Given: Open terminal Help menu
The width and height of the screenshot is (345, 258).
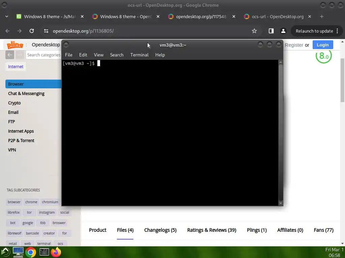Looking at the screenshot, I should coord(160,55).
